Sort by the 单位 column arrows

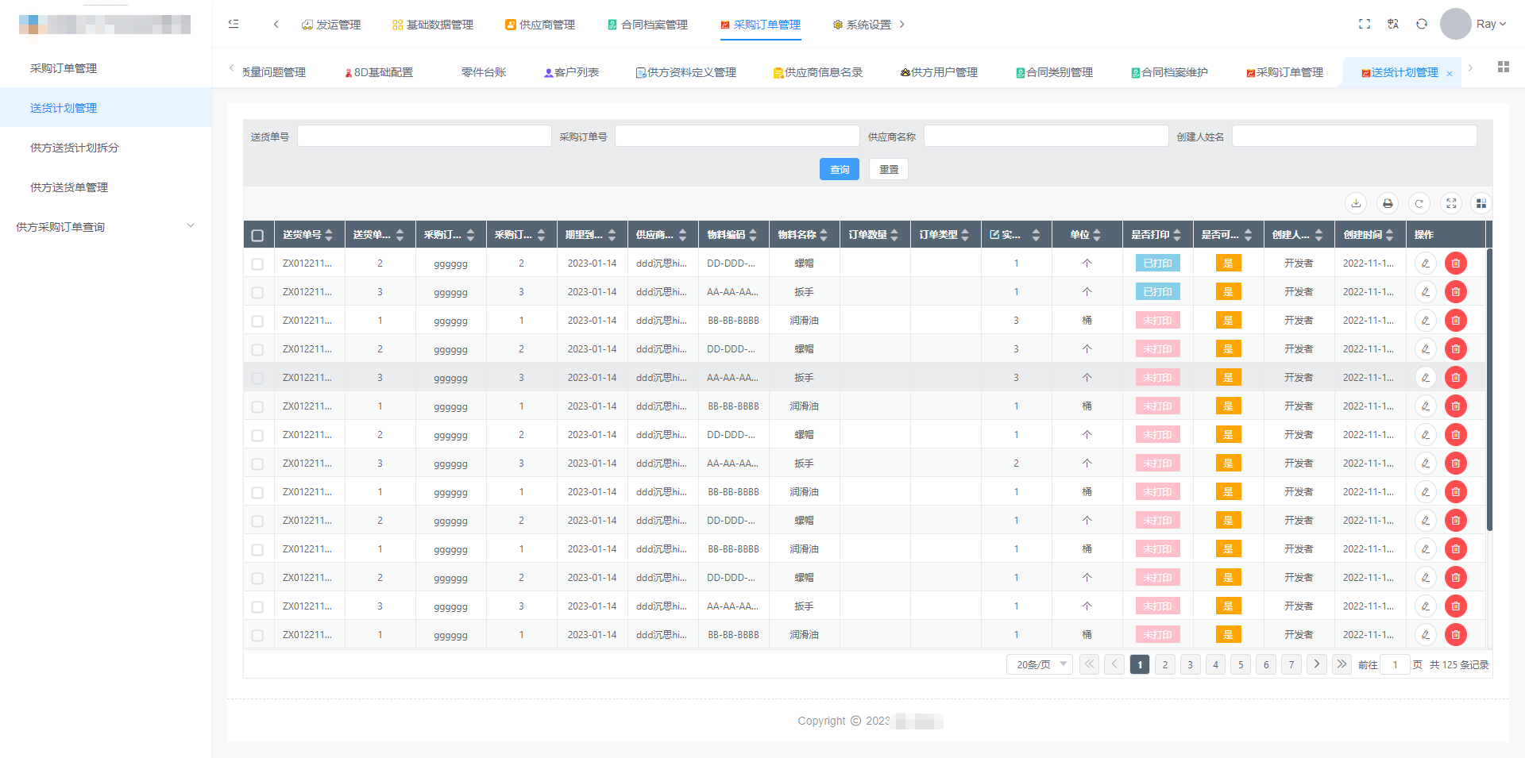pos(1097,235)
